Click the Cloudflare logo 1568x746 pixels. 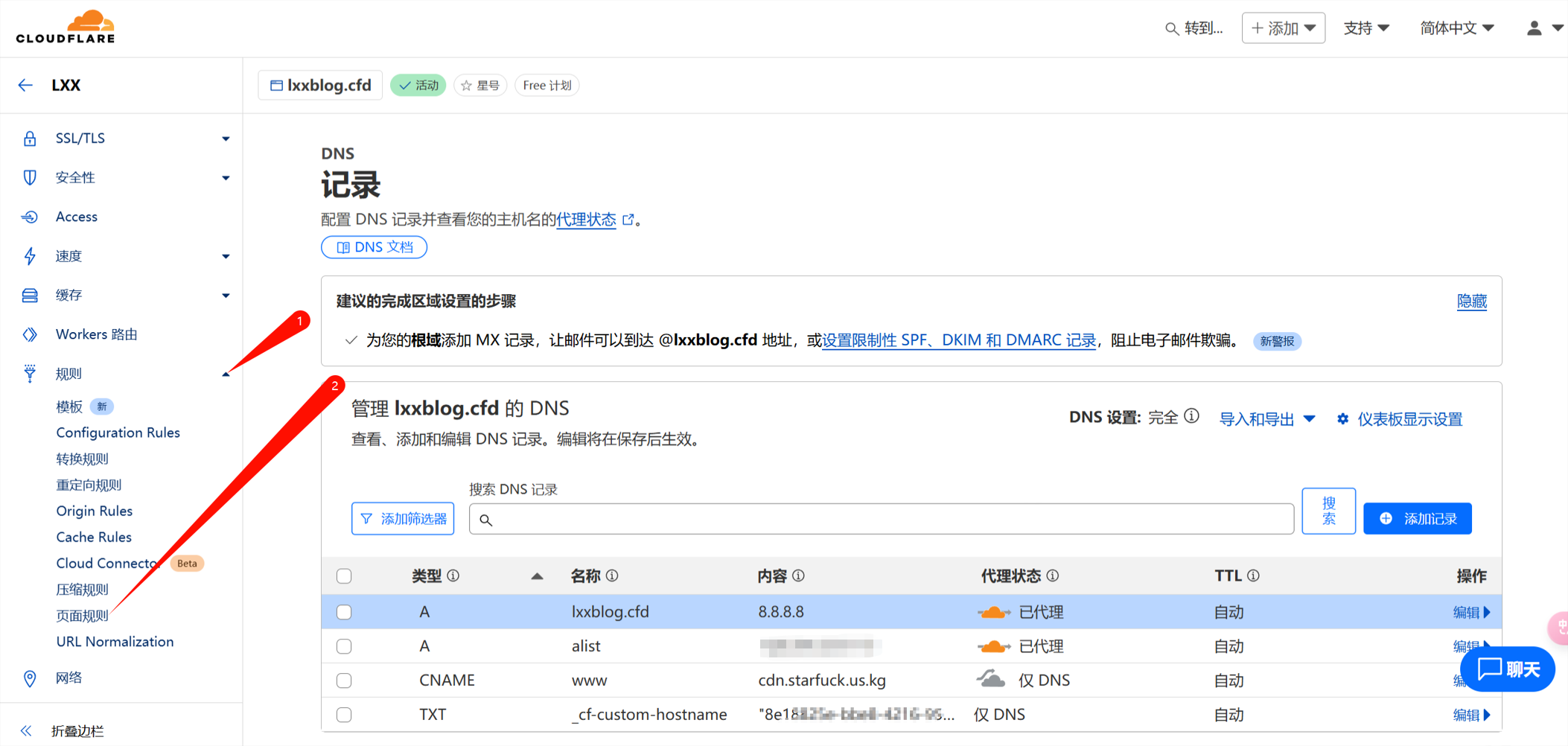[66, 28]
